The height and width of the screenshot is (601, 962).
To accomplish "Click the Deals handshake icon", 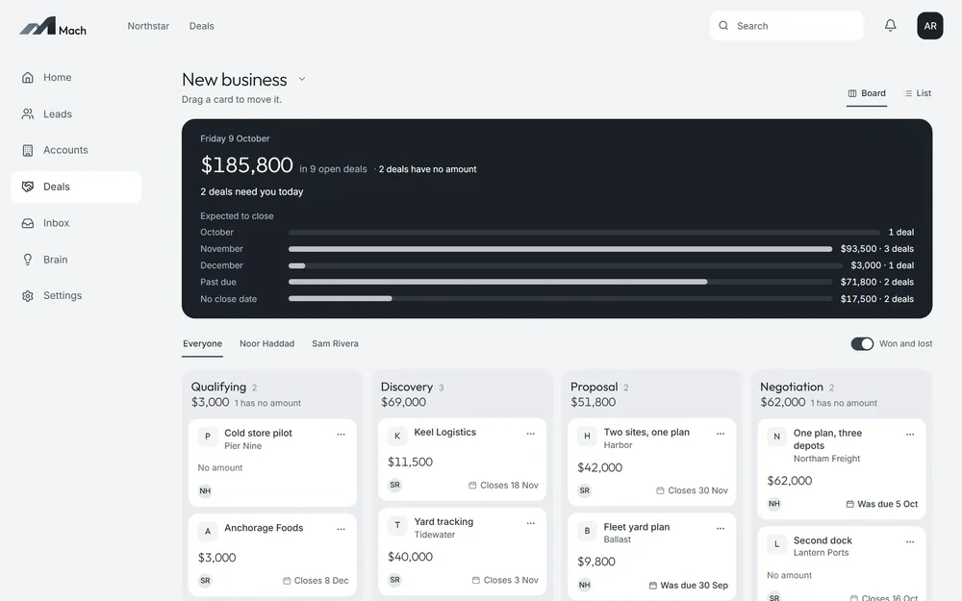I will point(28,187).
